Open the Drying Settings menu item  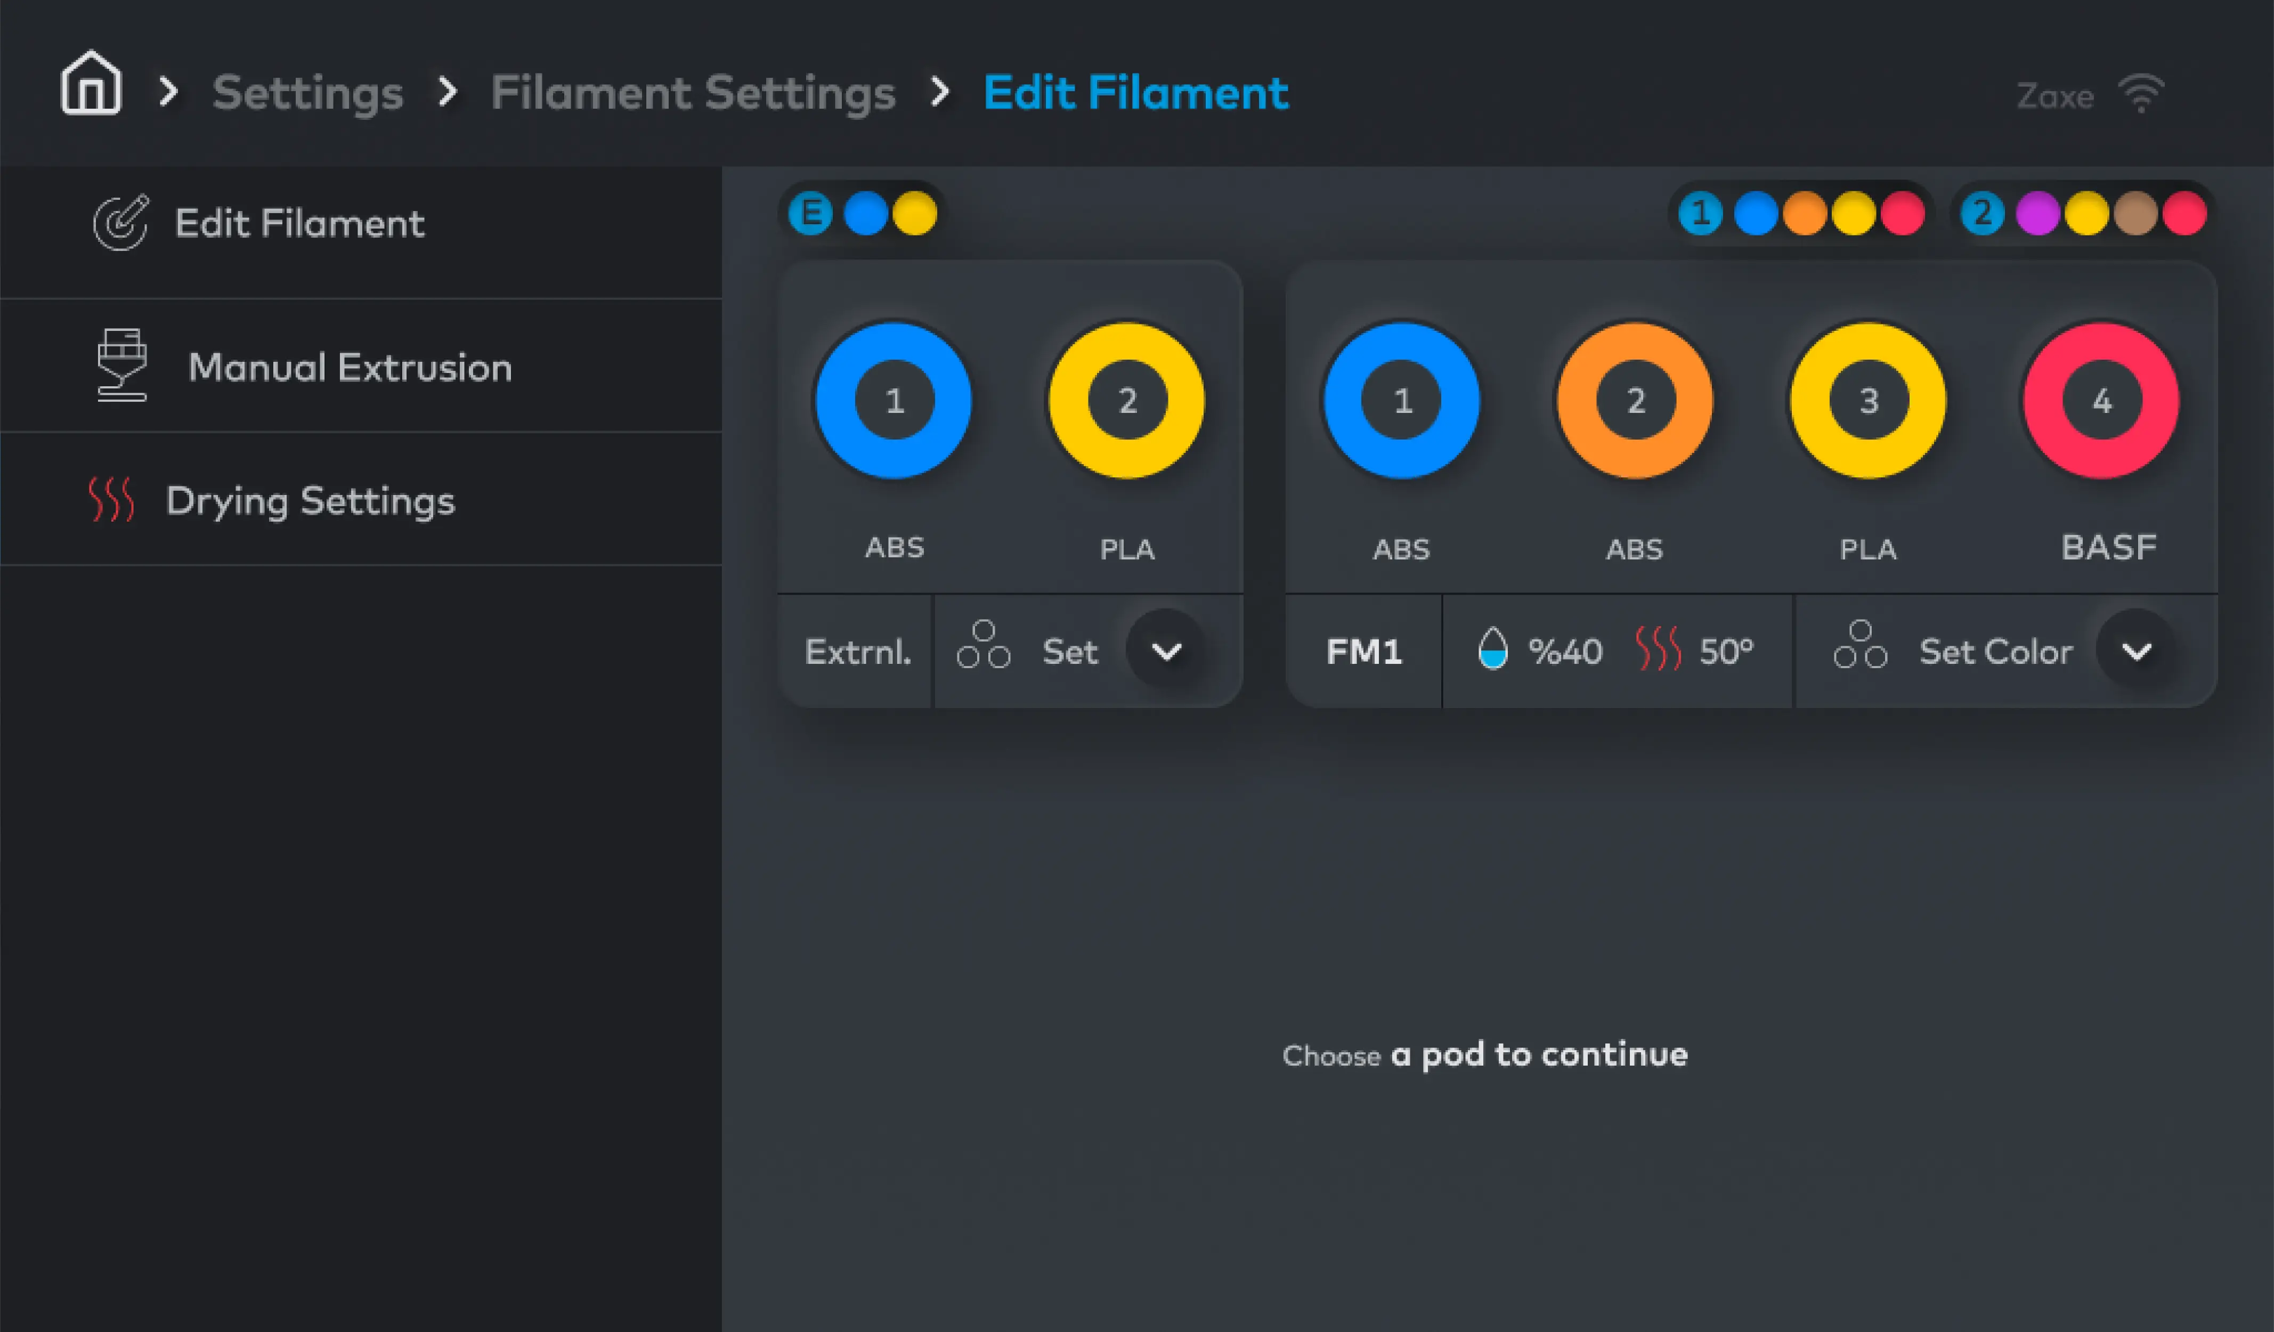click(310, 501)
